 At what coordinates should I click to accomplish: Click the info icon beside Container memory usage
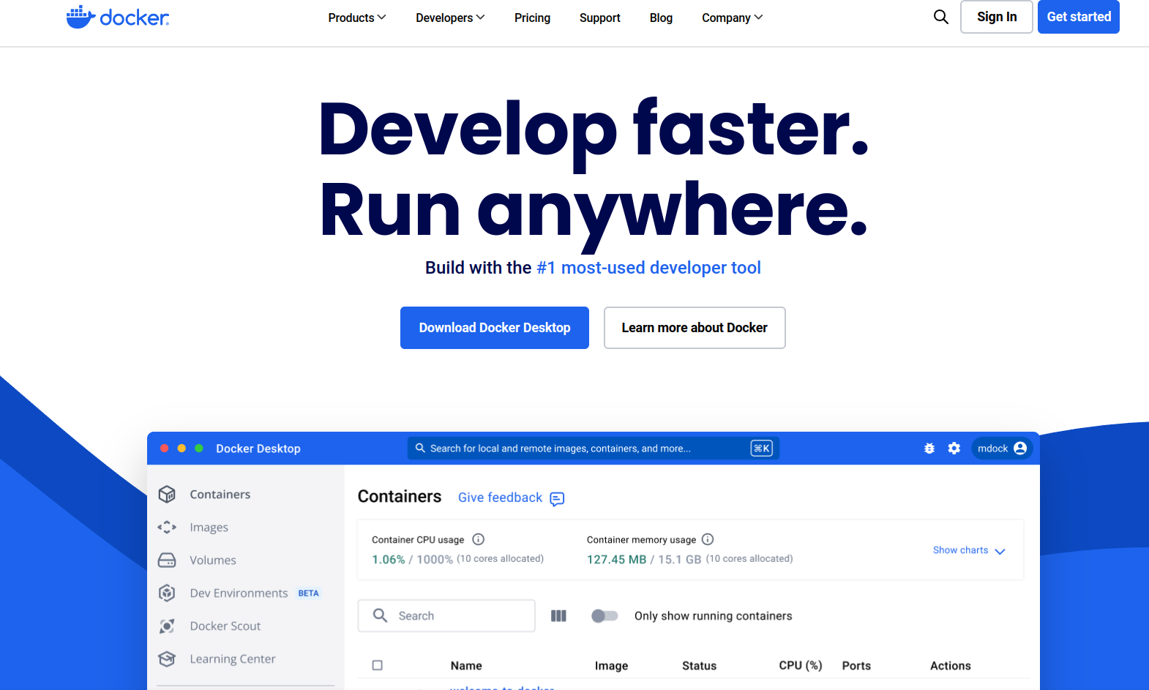click(708, 539)
